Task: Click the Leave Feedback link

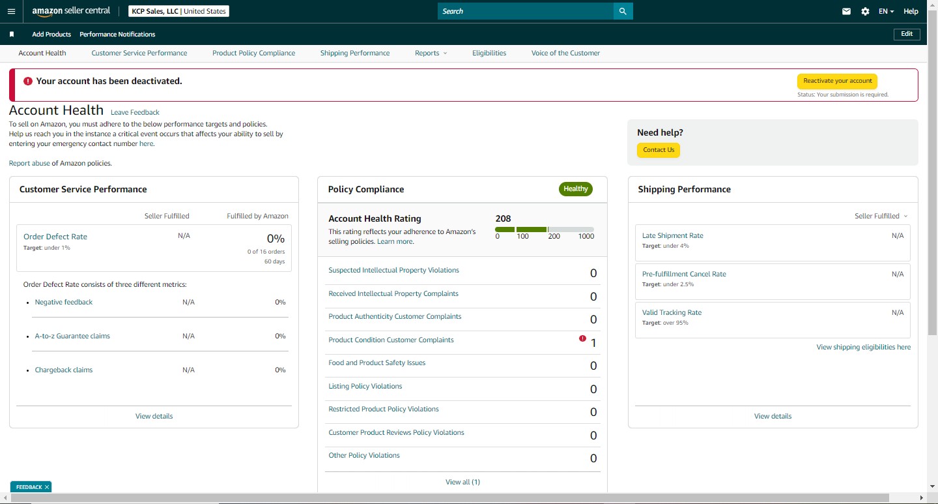Action: point(135,112)
